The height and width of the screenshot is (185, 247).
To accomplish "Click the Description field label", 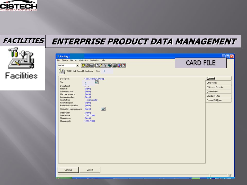I will pyautogui.click(x=65, y=79).
